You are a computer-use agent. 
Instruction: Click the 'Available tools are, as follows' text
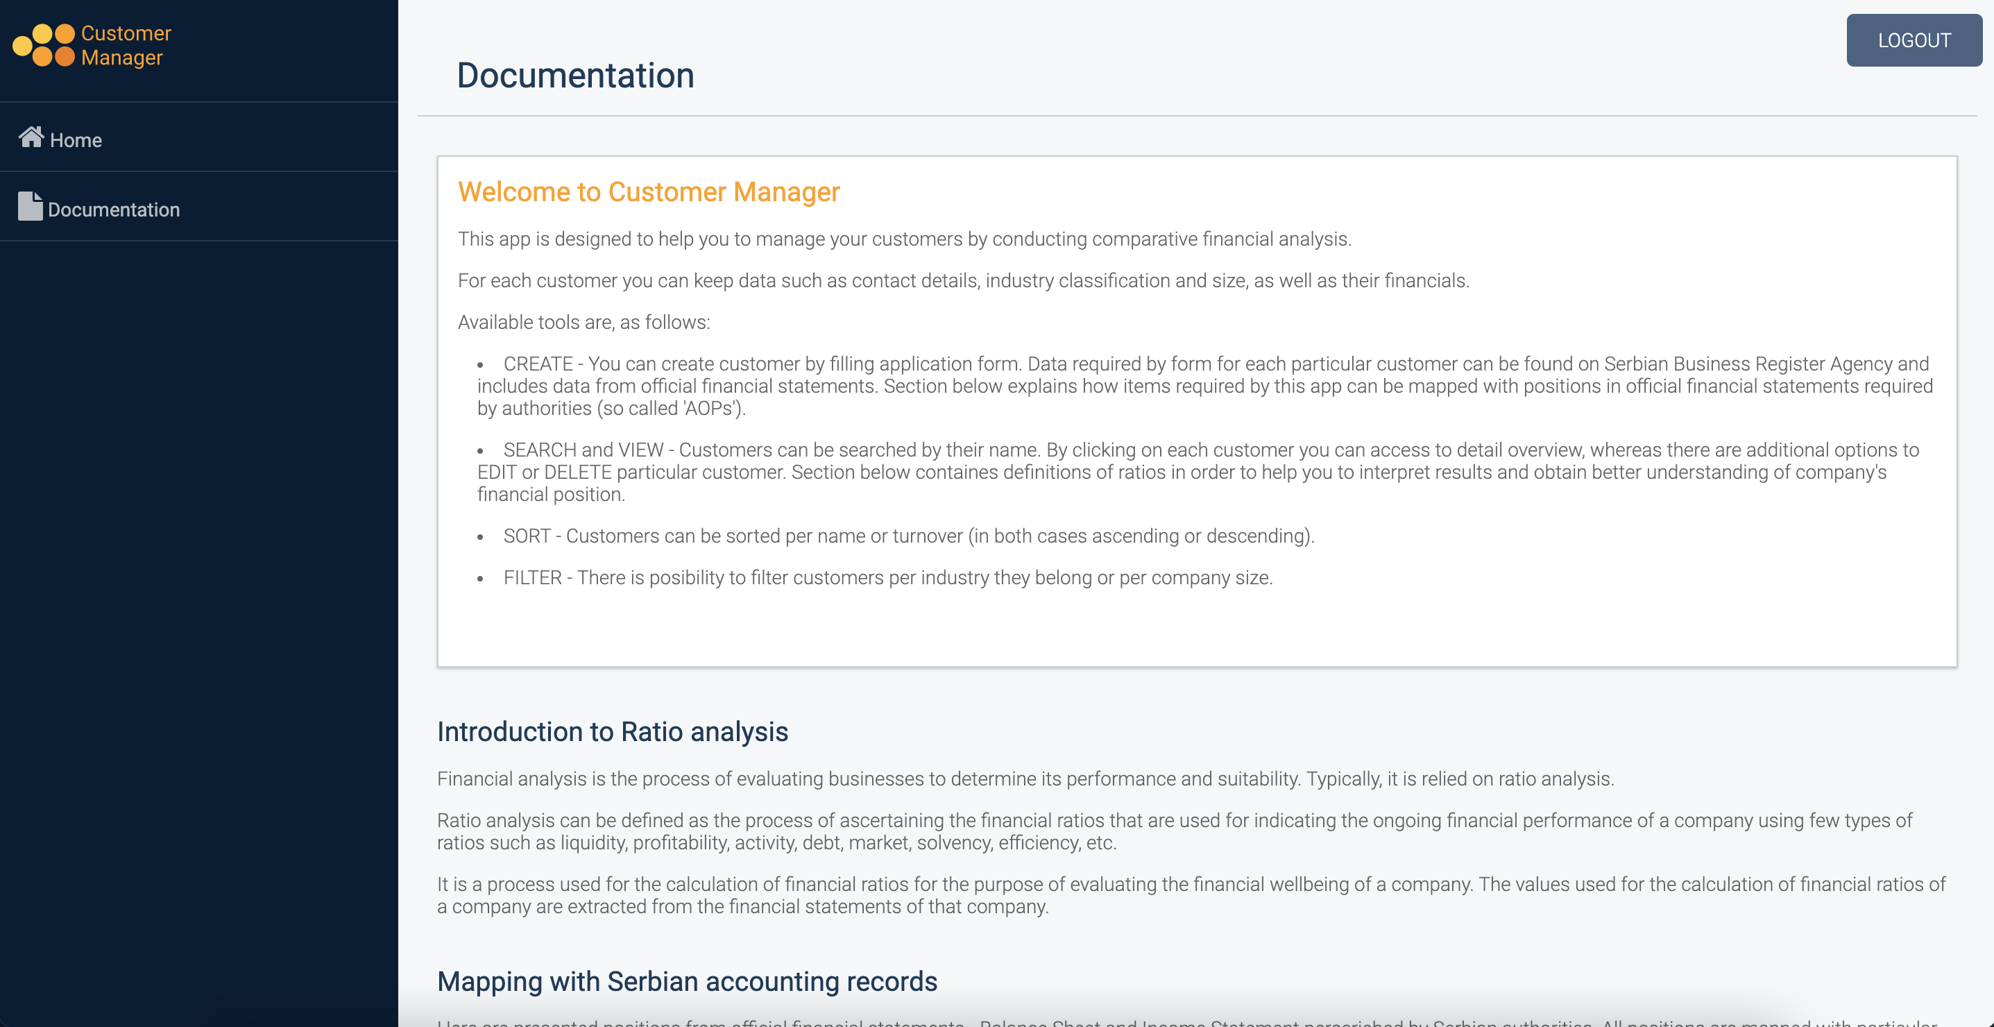coord(583,322)
